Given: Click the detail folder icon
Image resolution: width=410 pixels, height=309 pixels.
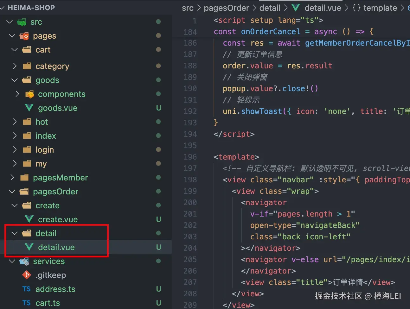Looking at the screenshot, I should point(27,233).
